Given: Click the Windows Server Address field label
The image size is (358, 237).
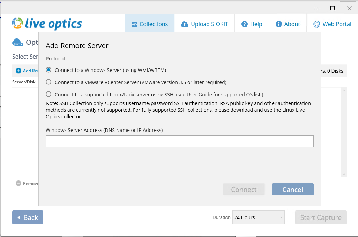Looking at the screenshot, I should (x=104, y=130).
